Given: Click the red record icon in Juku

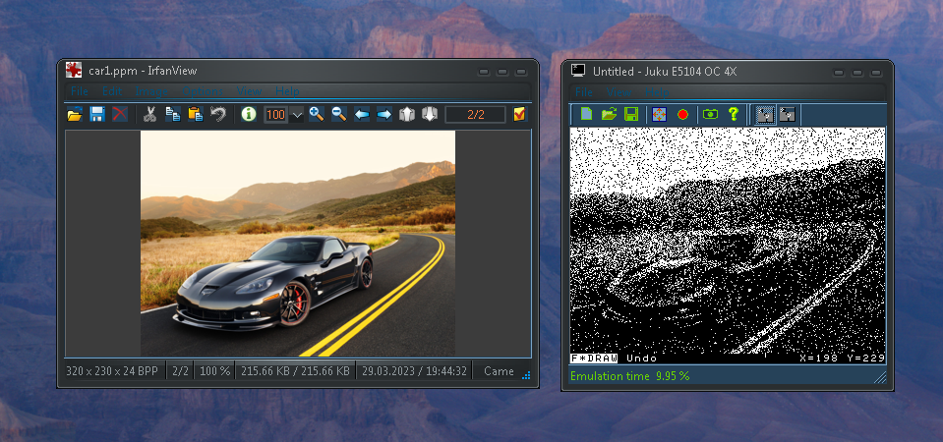Looking at the screenshot, I should 682,115.
